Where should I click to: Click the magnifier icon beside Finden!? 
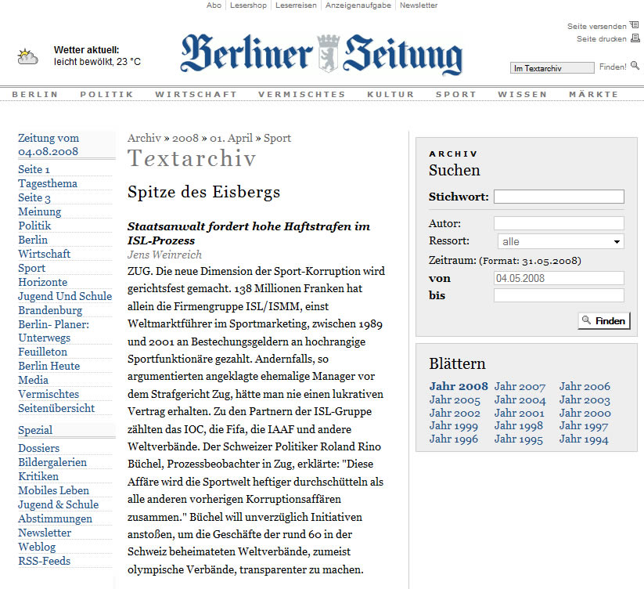pos(635,66)
